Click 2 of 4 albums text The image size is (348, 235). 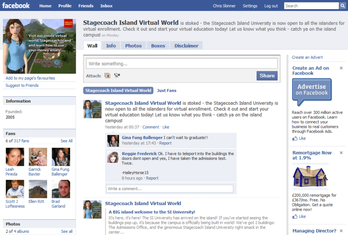17,231
